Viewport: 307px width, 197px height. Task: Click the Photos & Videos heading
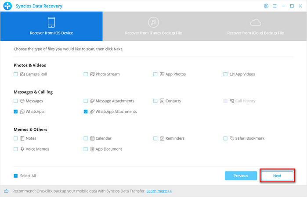click(30, 65)
